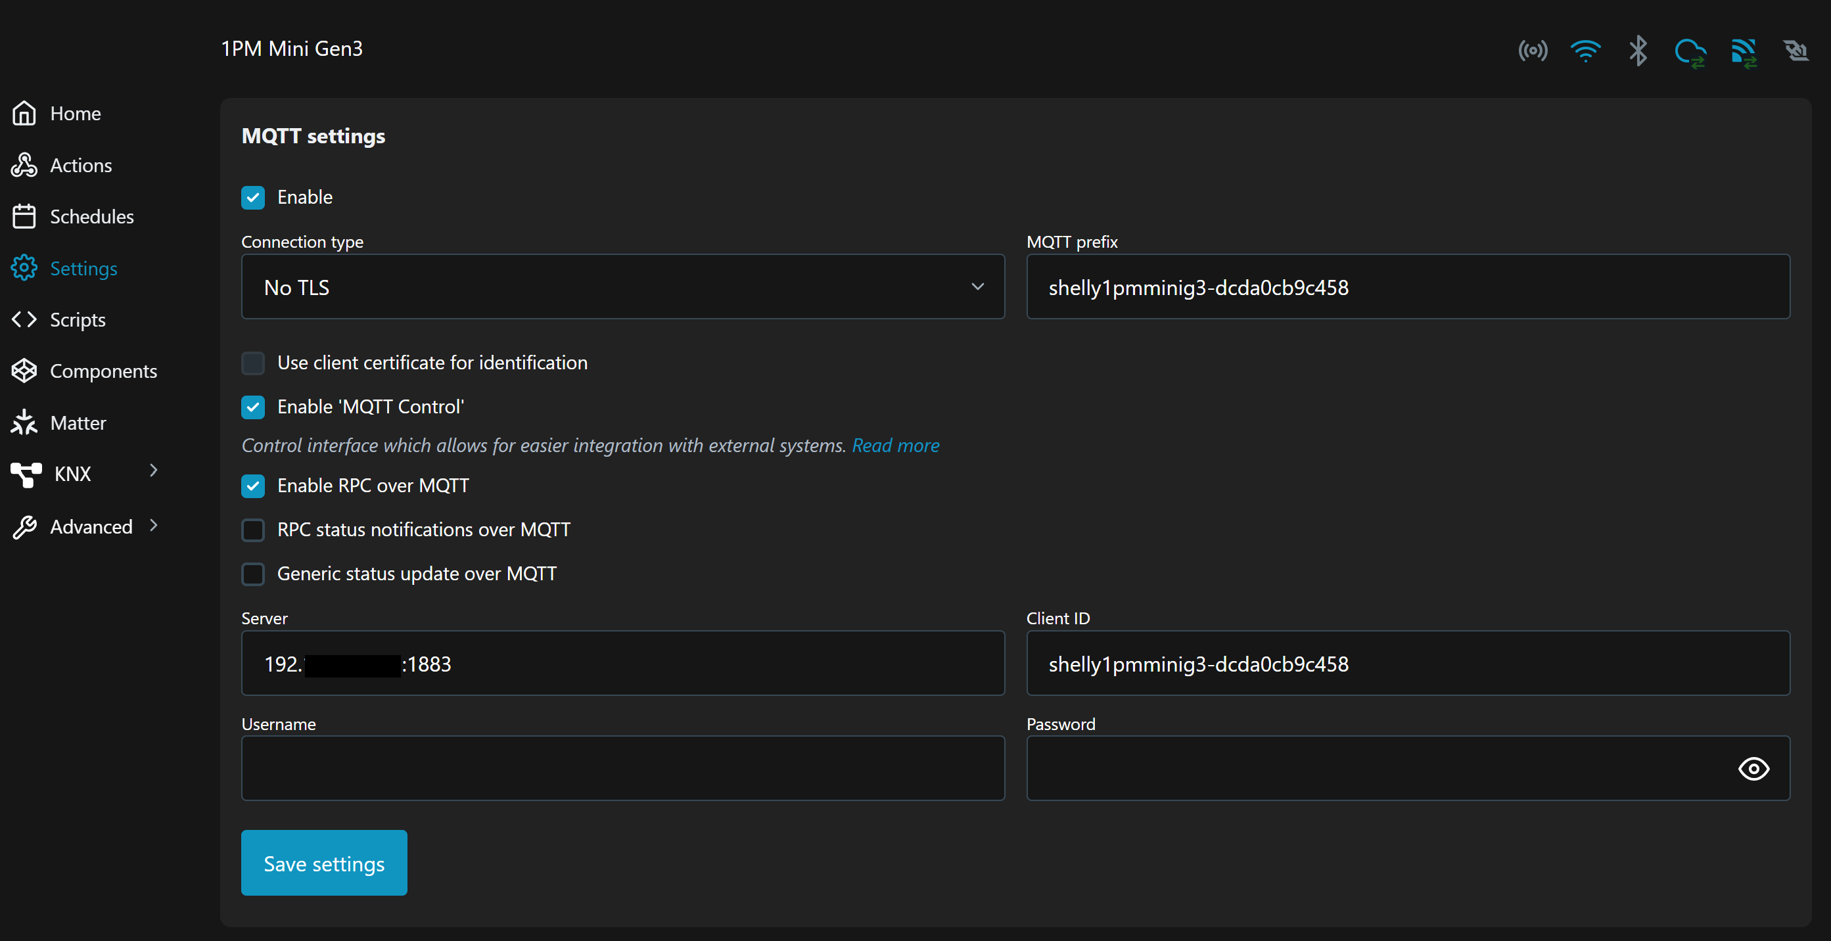Uncheck the Enable MQTT checkbox
The image size is (1831, 941).
(x=253, y=198)
